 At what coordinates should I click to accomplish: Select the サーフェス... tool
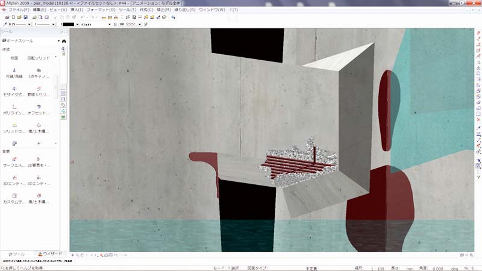click(14, 163)
